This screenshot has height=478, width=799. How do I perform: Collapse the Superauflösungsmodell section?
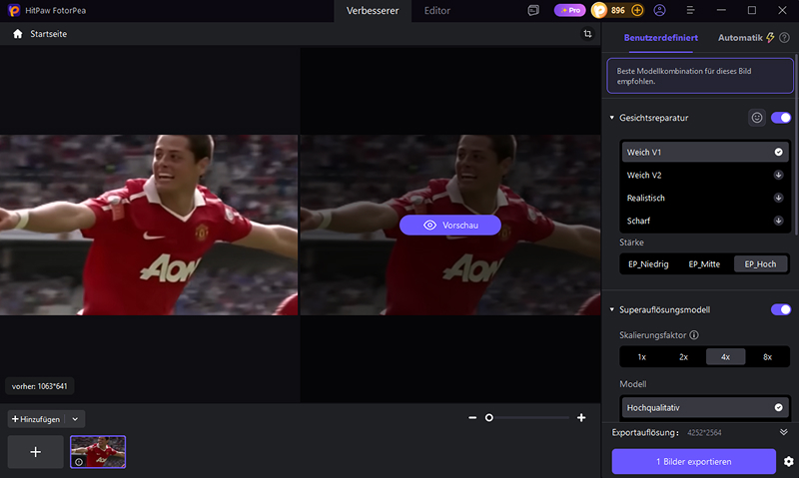pos(612,309)
